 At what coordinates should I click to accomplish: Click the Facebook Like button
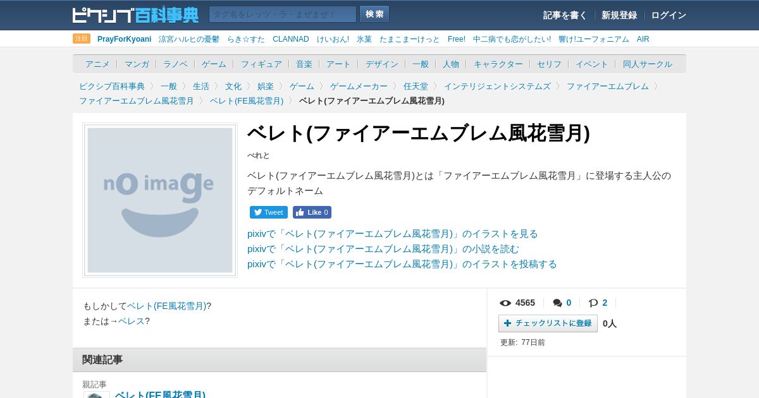coord(312,212)
